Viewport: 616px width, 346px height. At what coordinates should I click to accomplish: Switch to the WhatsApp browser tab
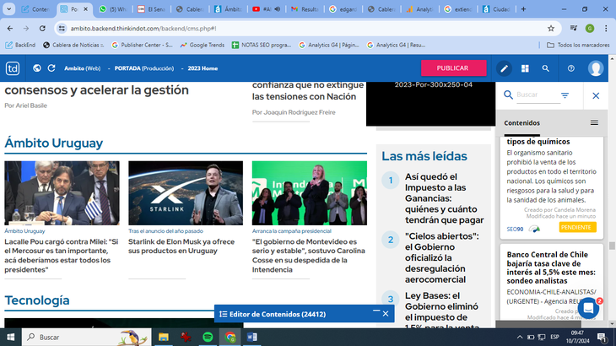pos(113,9)
